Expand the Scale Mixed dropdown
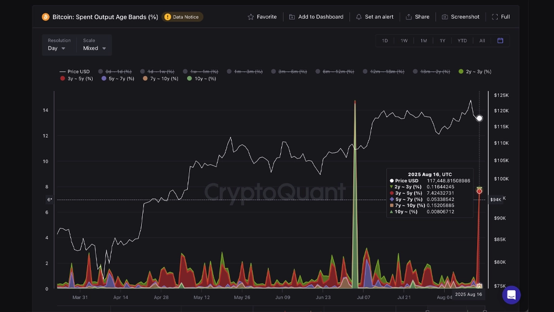Viewport: 554px width, 312px height. 94,48
